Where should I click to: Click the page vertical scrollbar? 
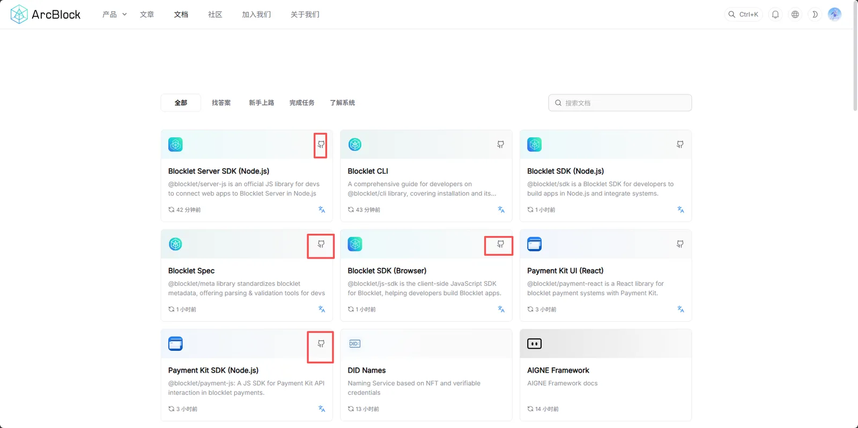(855, 56)
